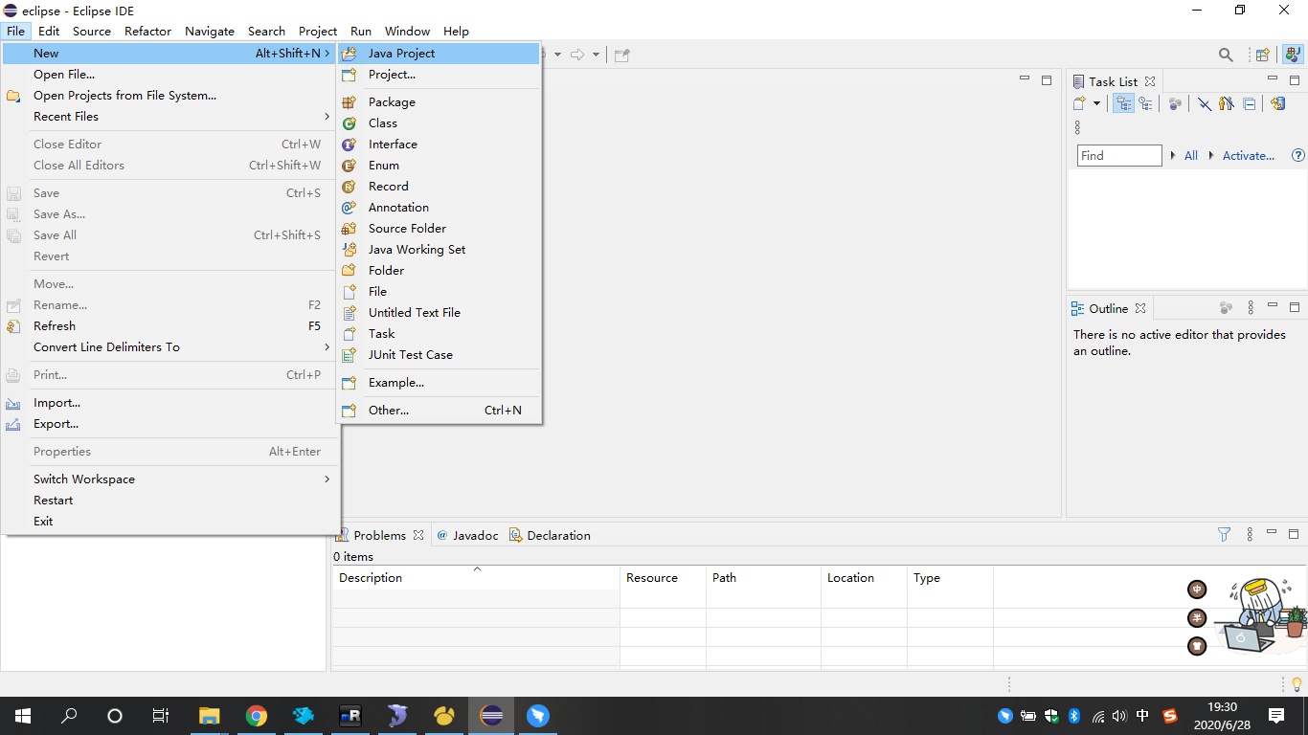
Task: Choose Task in the New submenu
Action: pos(439,334)
